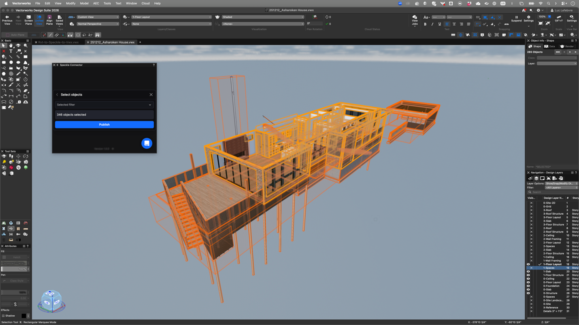Toggle the Auto-Plane button
579x325 pixels.
point(15,35)
